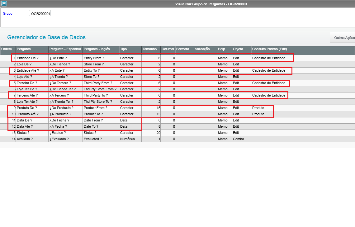
Task: Click the 'Store To ?' English cell
Action: (101, 77)
